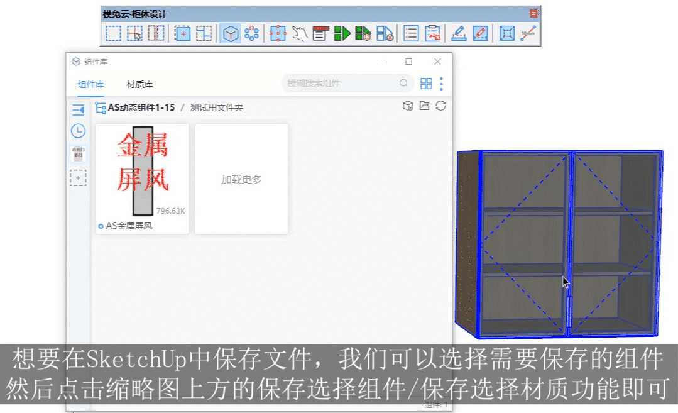678x413 pixels.
Task: Collapse the left sidebar panel toggle
Action: click(x=78, y=111)
